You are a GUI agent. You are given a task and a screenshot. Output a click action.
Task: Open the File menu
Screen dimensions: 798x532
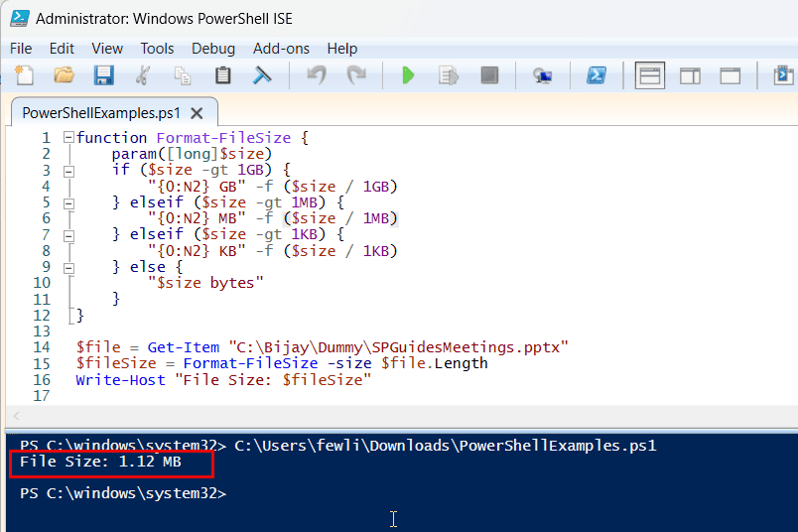pyautogui.click(x=21, y=49)
